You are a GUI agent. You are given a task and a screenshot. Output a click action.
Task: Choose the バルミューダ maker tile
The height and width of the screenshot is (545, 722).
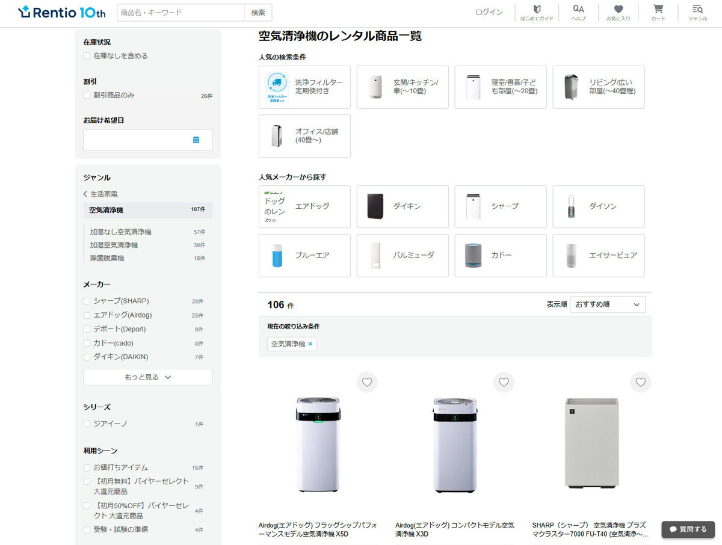click(x=403, y=256)
